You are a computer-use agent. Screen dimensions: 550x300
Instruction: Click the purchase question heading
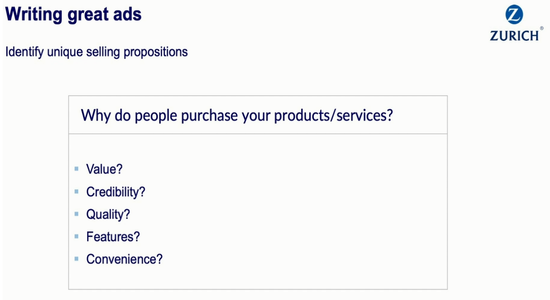[x=237, y=115]
